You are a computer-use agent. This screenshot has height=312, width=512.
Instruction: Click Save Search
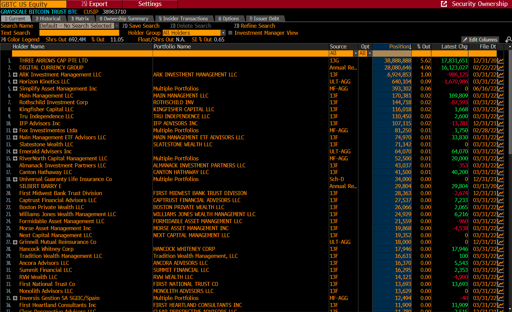tap(141, 26)
